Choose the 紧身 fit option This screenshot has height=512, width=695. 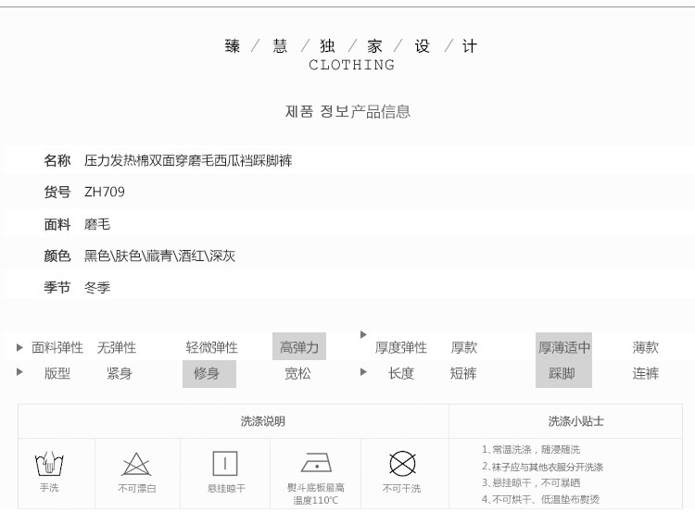[x=120, y=373]
